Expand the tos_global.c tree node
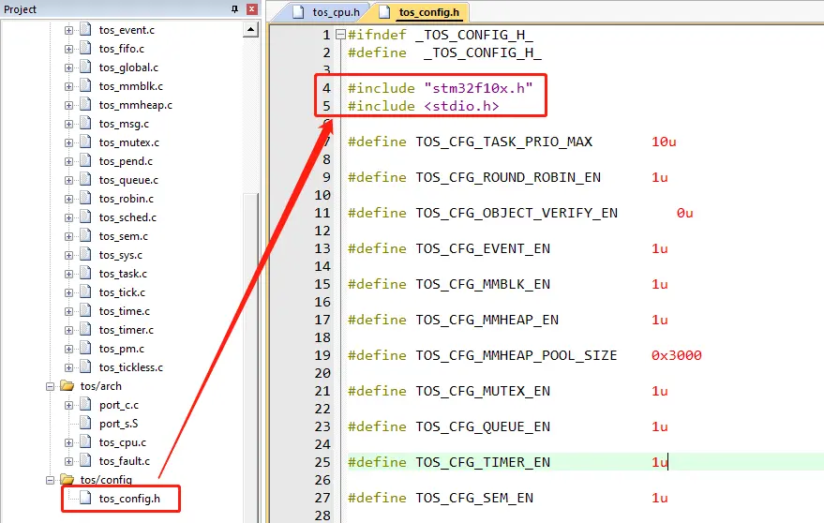Image resolution: width=824 pixels, height=523 pixels. (x=68, y=67)
